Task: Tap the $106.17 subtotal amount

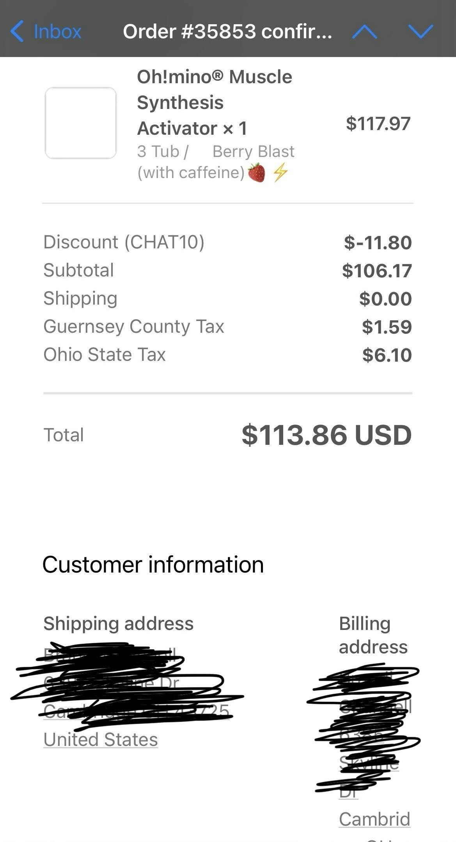Action: 377,271
